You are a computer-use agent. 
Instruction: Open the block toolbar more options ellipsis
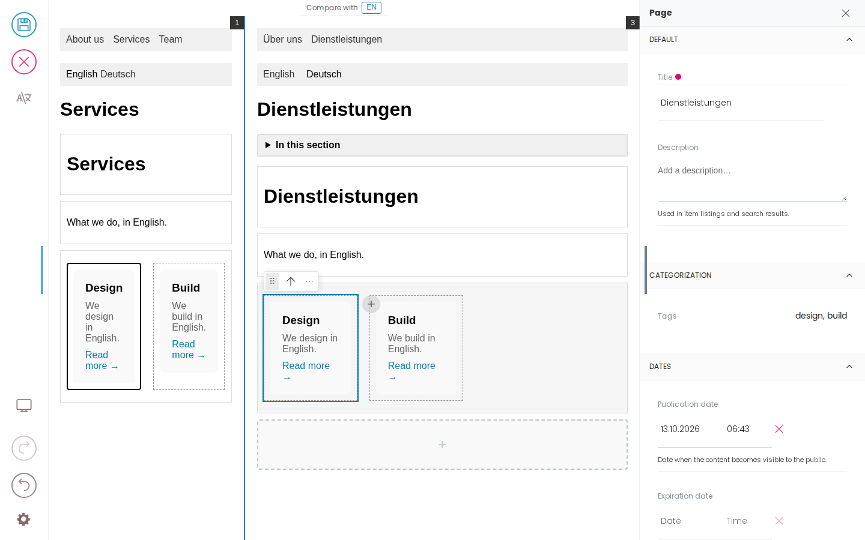(309, 281)
